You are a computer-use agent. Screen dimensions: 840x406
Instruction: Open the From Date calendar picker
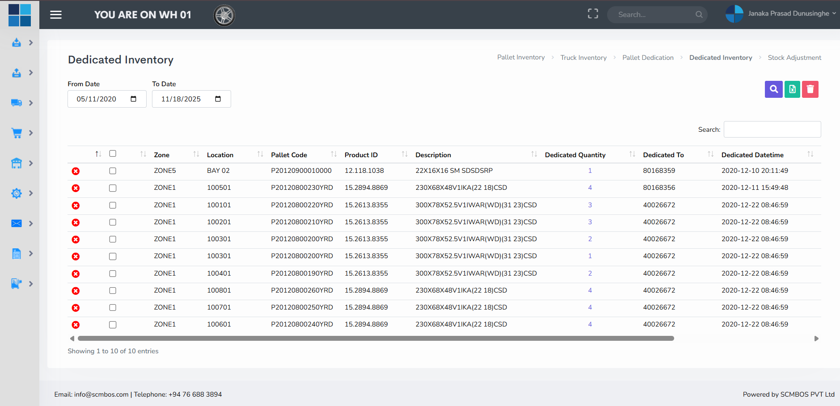pyautogui.click(x=133, y=99)
